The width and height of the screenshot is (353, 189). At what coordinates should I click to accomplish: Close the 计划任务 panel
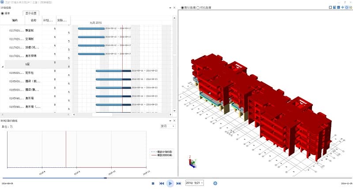coord(174,8)
